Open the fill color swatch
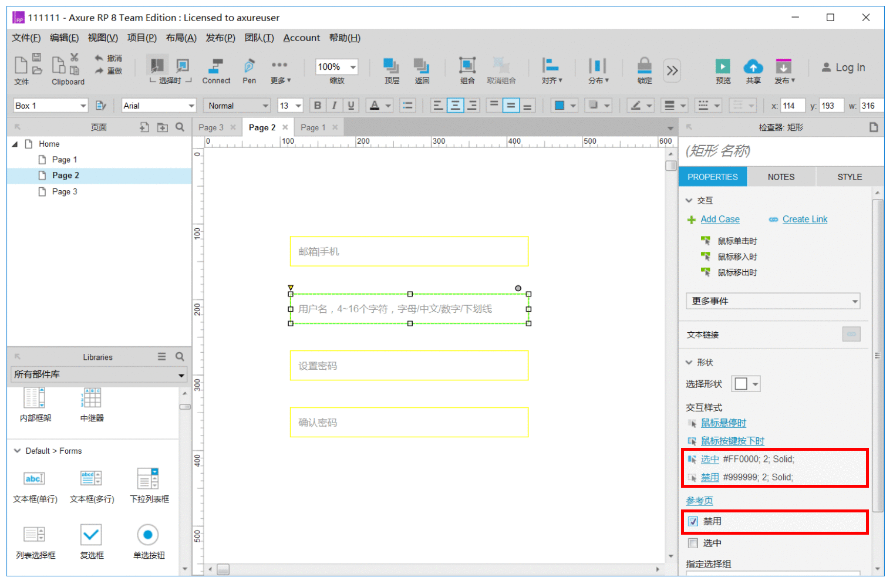Screen dimensions: 893x584 coord(560,106)
